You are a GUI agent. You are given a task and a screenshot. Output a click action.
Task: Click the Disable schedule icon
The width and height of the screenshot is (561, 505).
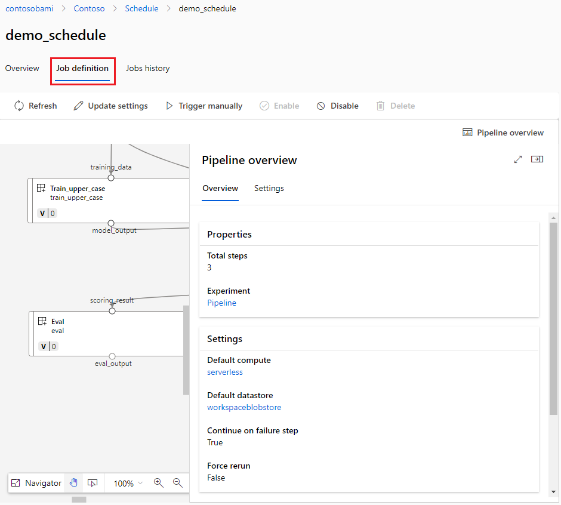click(x=321, y=106)
